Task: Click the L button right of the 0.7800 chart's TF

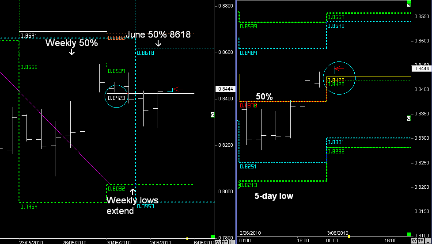Action: pyautogui.click(x=232, y=242)
